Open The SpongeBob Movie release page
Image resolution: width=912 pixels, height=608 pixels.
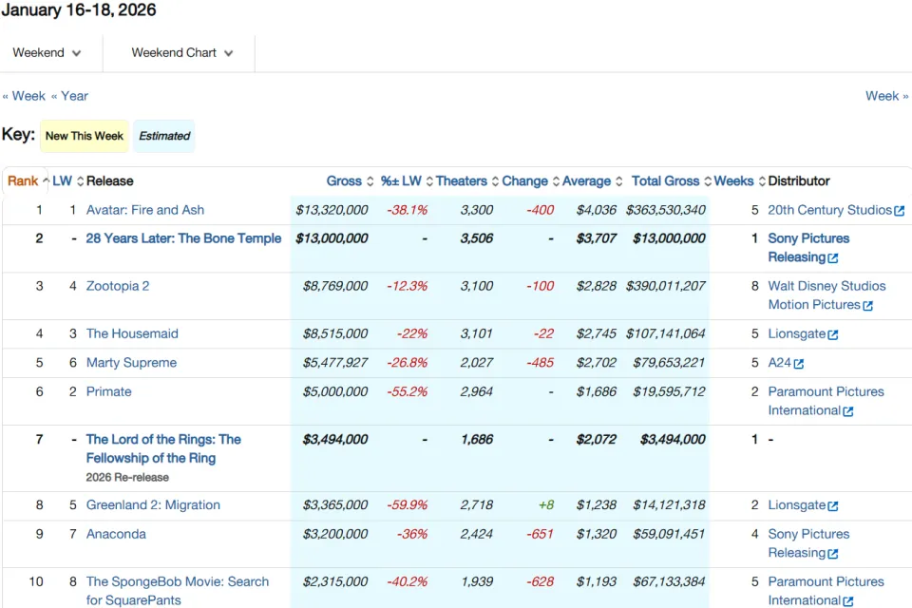coord(178,591)
